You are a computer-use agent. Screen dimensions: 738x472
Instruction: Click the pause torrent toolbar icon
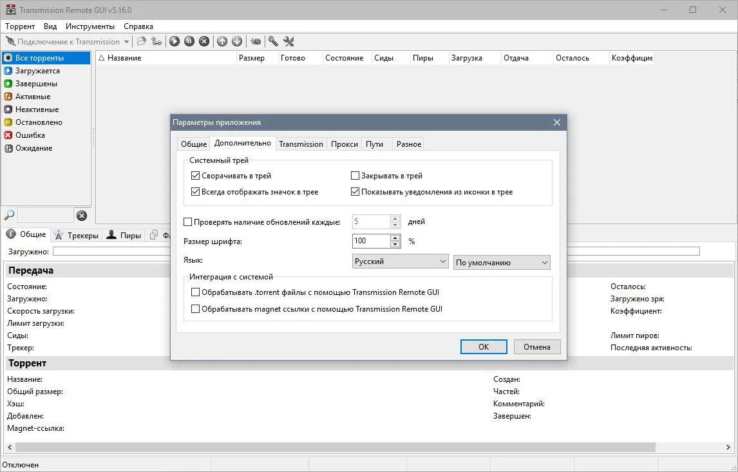tap(189, 41)
